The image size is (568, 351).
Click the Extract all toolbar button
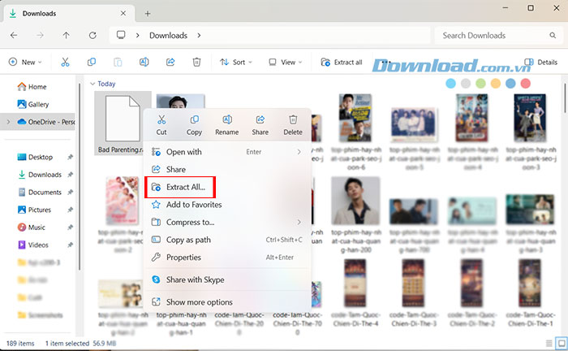click(x=342, y=62)
